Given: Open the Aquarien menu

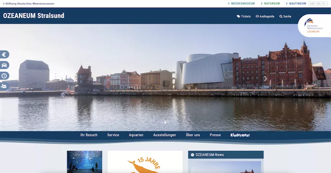Looking at the screenshot, I should [136, 135].
